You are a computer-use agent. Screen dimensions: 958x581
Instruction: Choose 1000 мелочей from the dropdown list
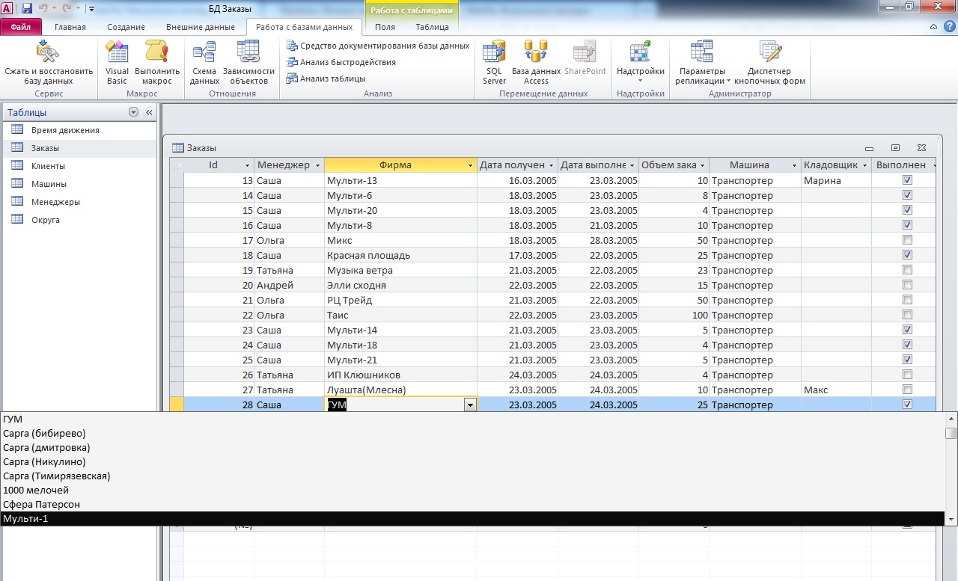472,490
